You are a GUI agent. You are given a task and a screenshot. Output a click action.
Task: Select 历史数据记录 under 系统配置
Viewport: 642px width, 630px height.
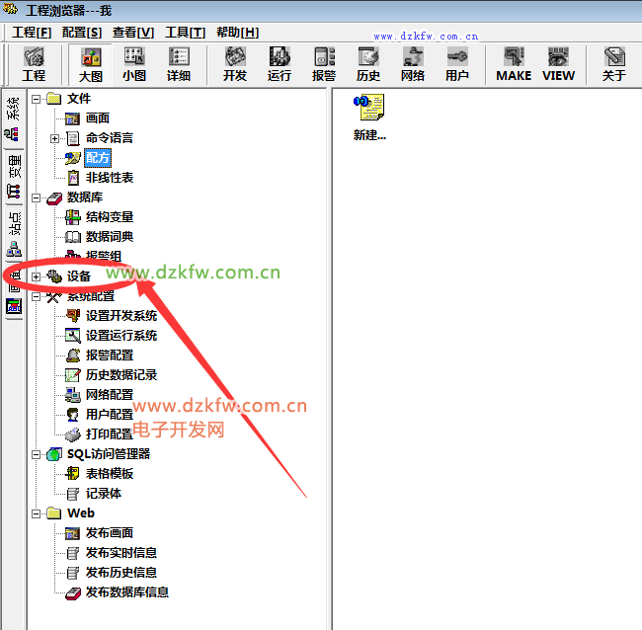[x=120, y=375]
